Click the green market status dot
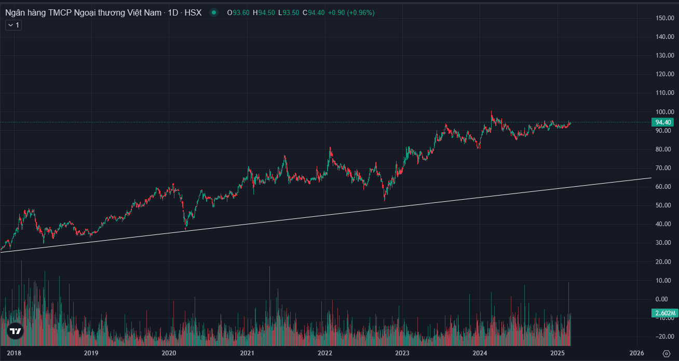 [214, 12]
